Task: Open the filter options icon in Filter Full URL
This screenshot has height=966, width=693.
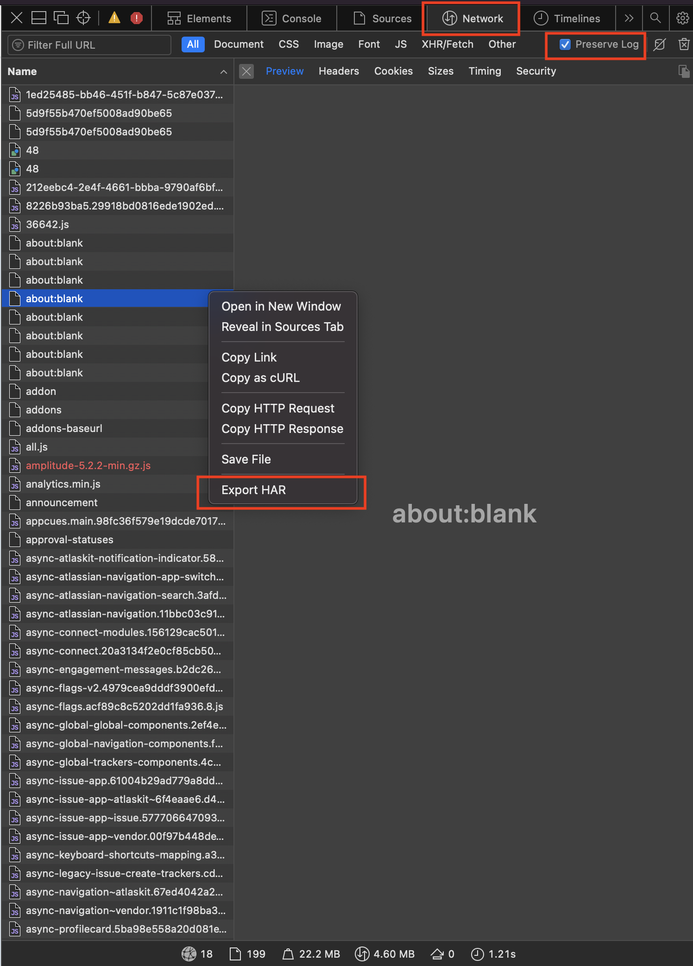Action: tap(18, 45)
